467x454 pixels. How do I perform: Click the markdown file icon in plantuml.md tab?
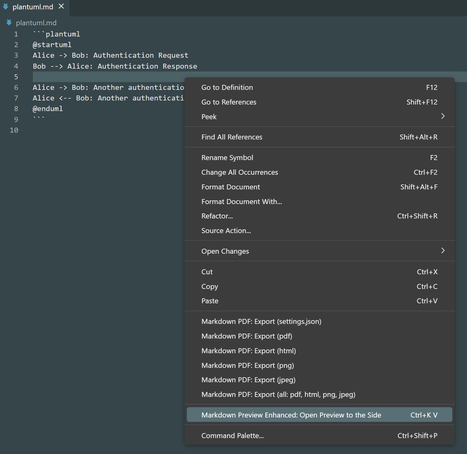coord(6,7)
